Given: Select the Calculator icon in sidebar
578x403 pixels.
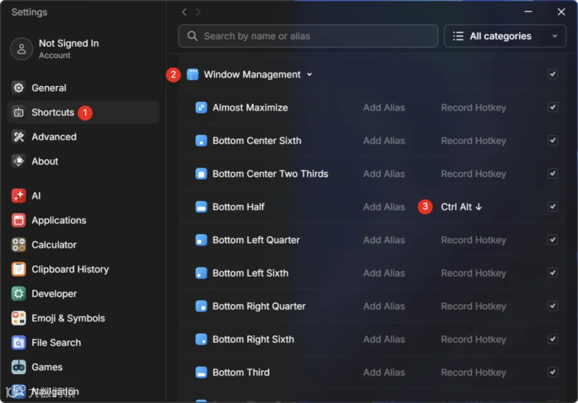Looking at the screenshot, I should tap(19, 244).
